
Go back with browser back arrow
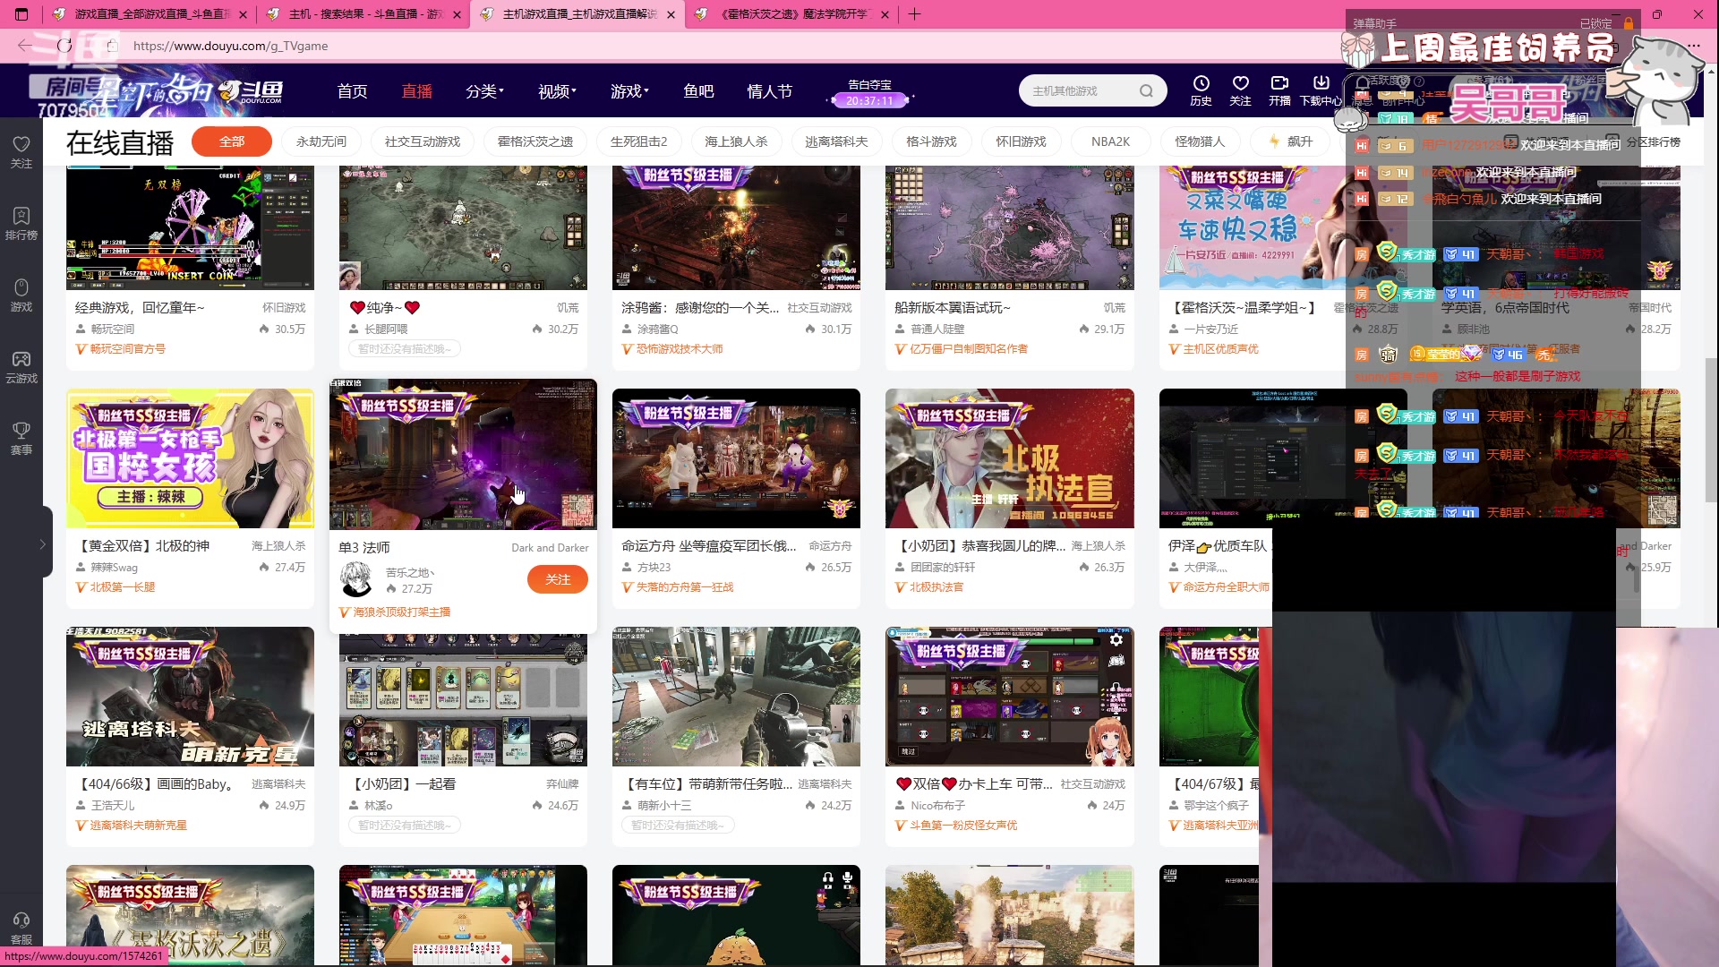(24, 46)
